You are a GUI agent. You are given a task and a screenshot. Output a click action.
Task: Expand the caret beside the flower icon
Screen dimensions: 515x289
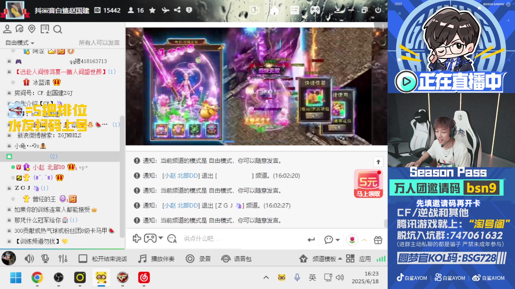(x=364, y=240)
